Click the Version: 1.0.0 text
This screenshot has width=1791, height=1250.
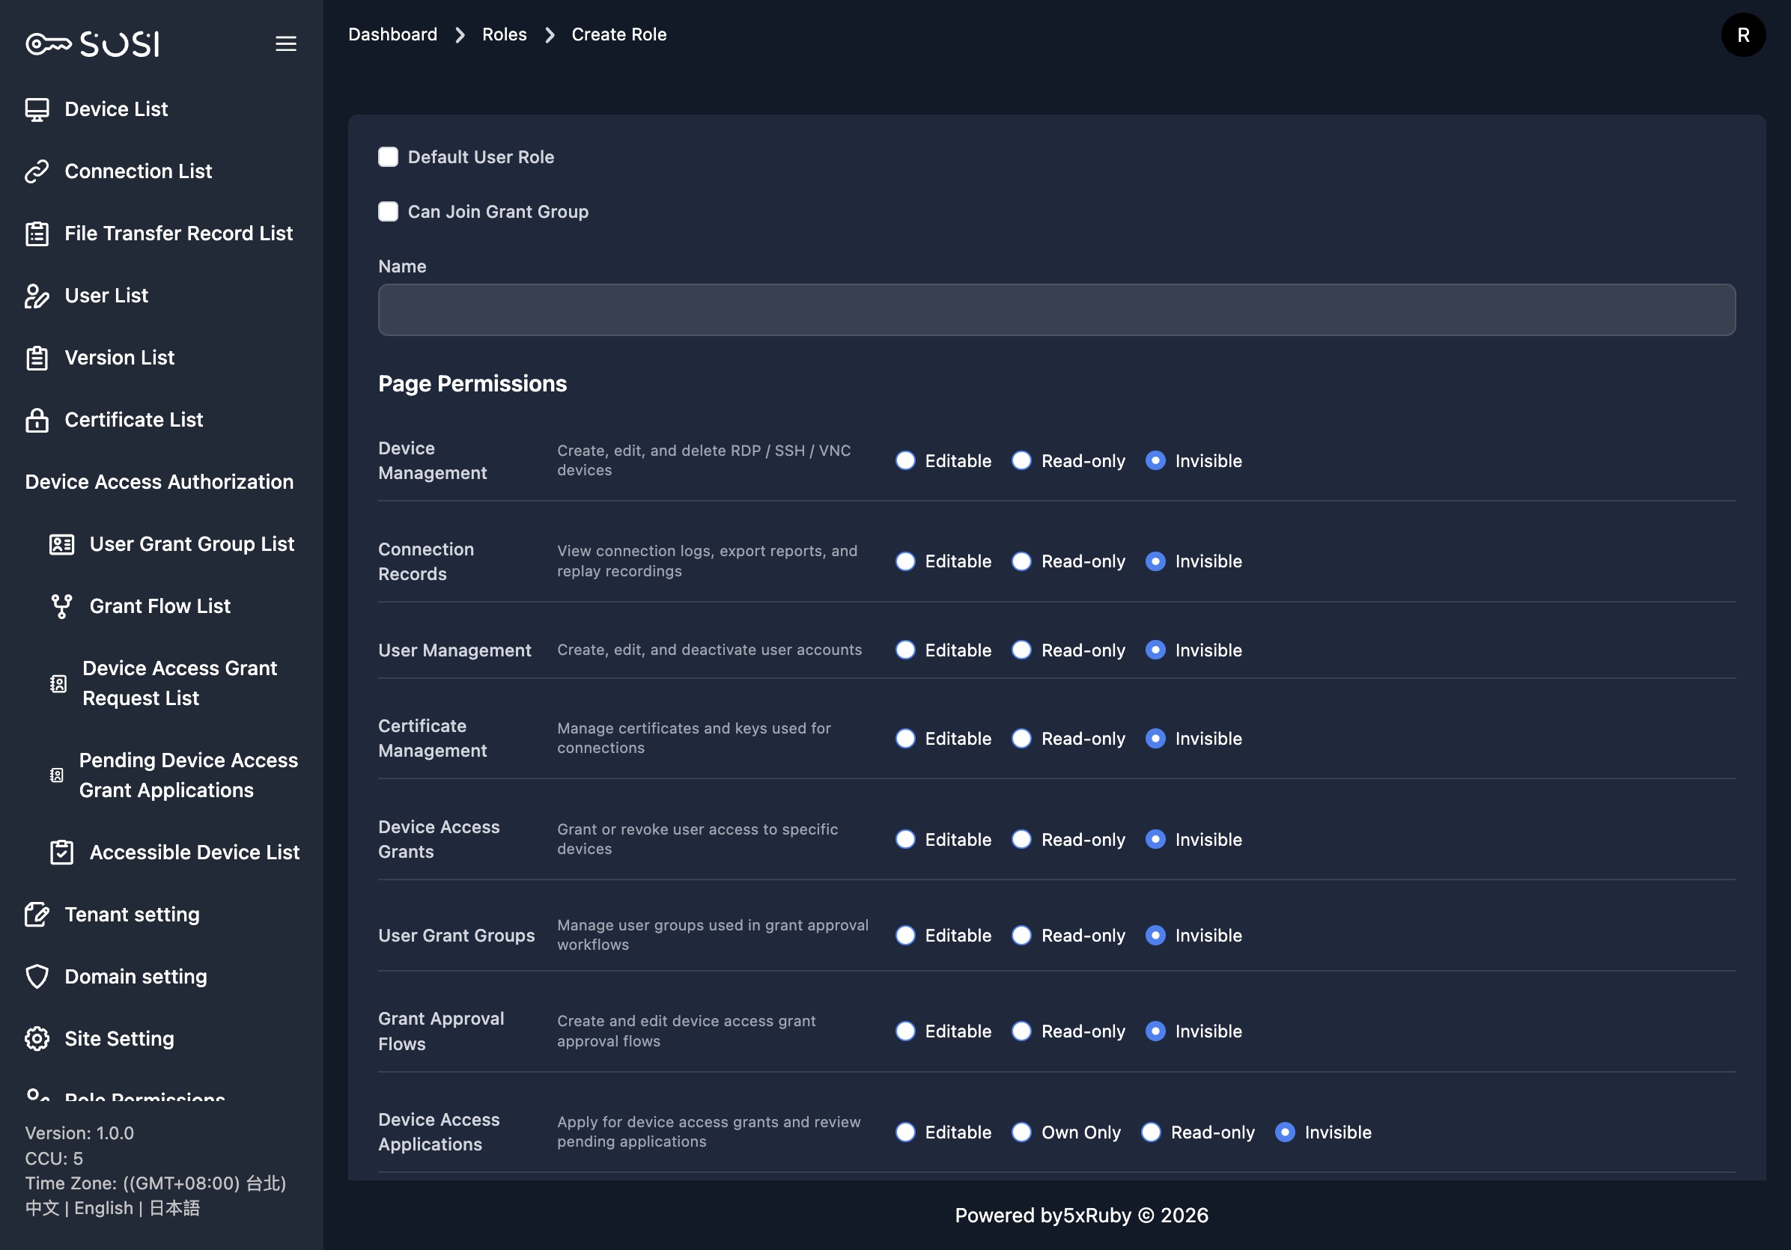pos(79,1133)
